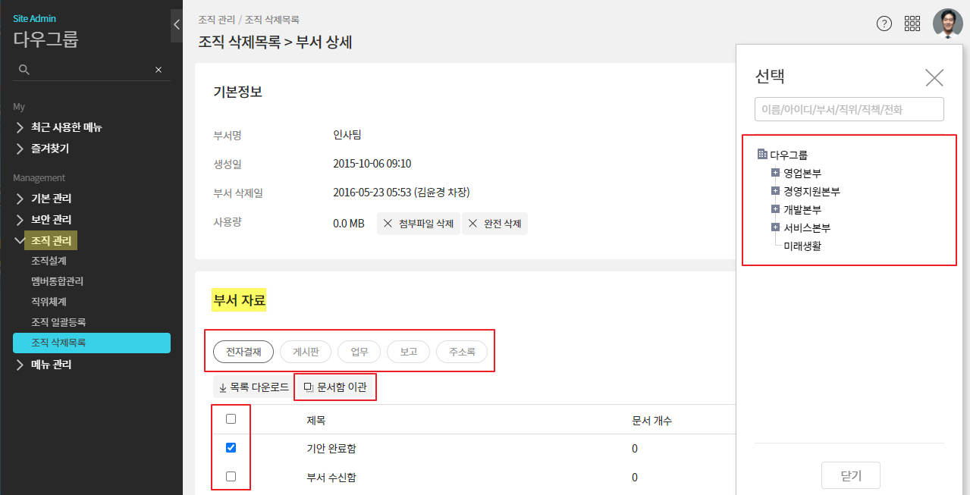
Task: Click the 목록 다운로드 download button
Action: [253, 387]
